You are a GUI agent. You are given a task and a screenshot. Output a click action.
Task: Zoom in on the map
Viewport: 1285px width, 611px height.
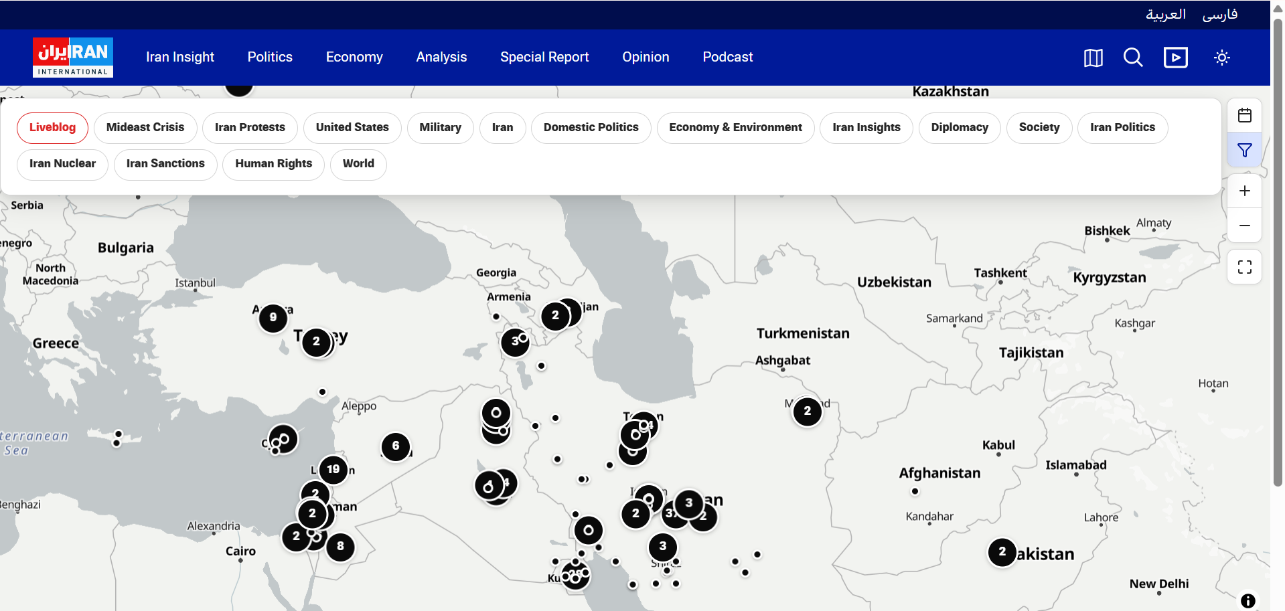(x=1244, y=191)
